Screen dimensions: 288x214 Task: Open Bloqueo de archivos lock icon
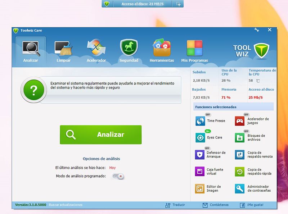239,138
